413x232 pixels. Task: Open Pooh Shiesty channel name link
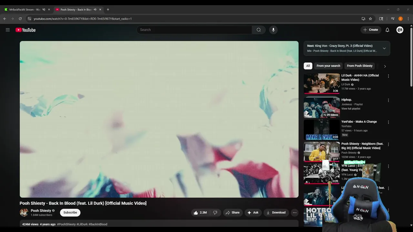41,211
